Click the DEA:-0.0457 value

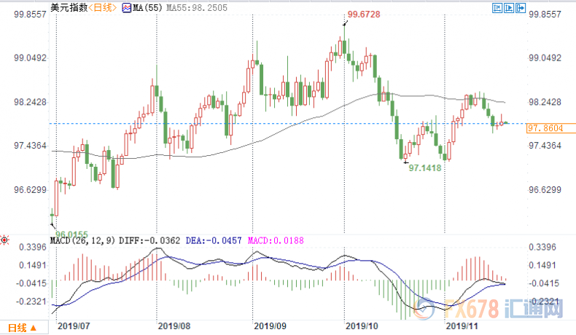(214, 241)
